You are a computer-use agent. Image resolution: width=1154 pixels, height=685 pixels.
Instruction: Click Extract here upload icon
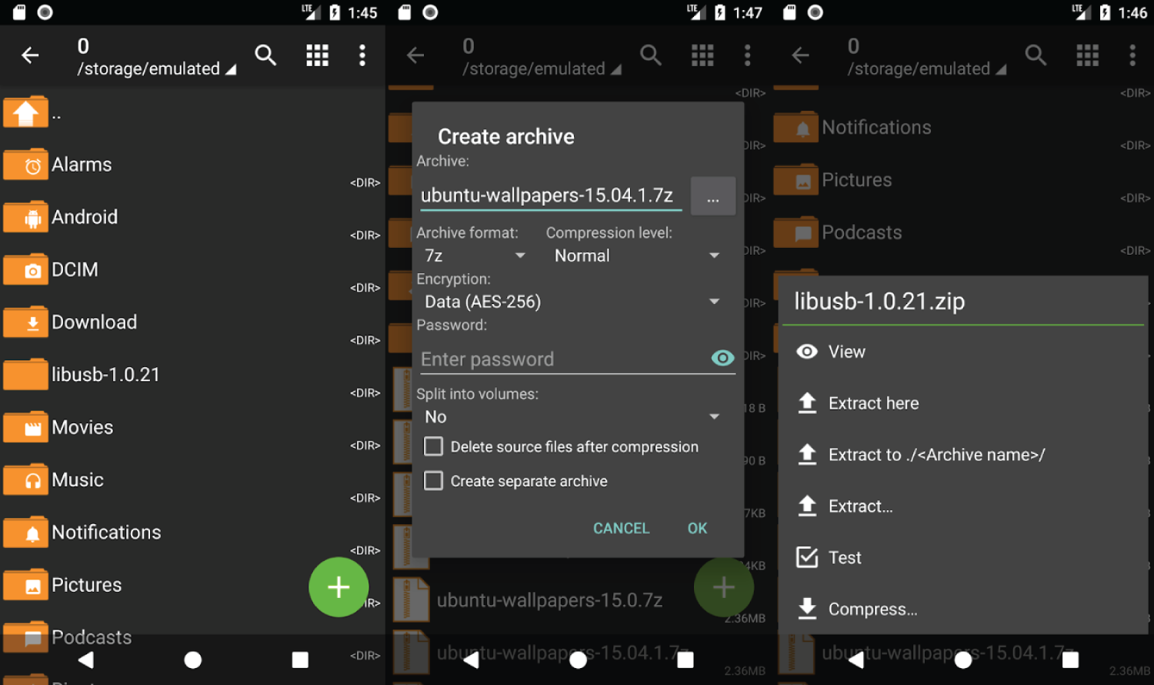[807, 403]
